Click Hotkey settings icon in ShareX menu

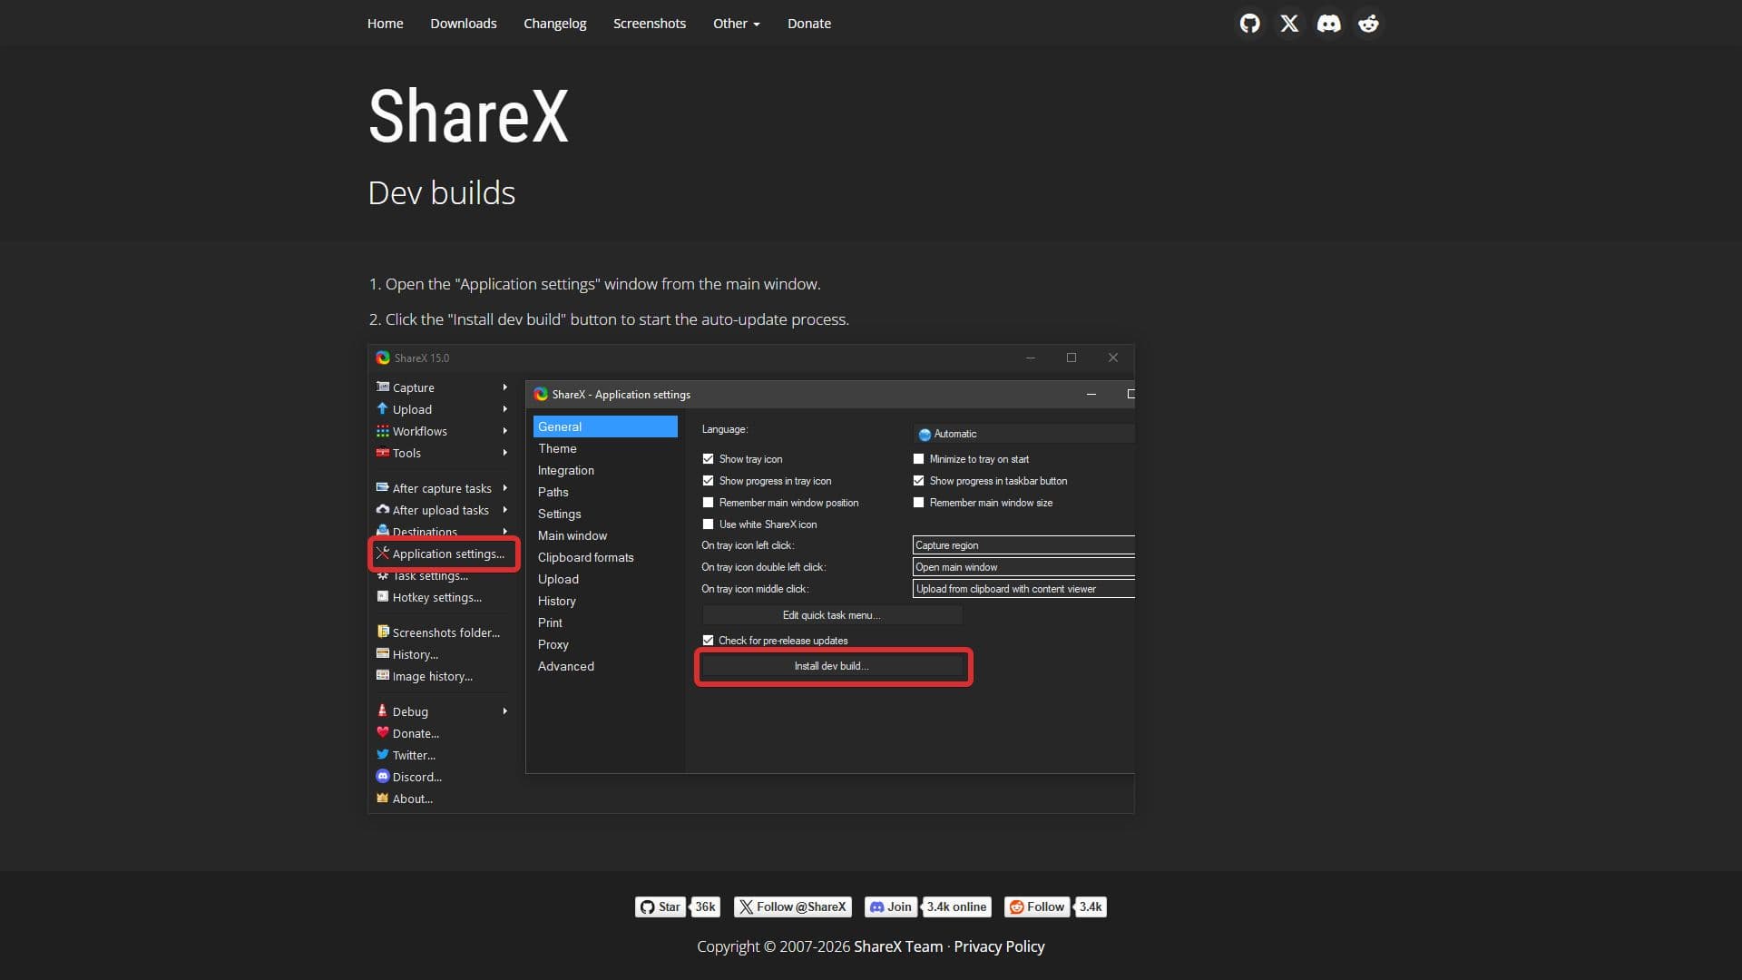tap(383, 596)
